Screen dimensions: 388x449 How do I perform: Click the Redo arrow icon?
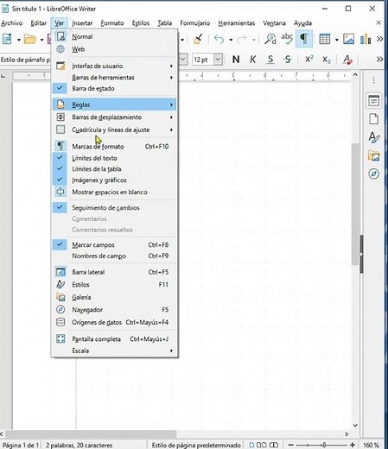(x=242, y=39)
